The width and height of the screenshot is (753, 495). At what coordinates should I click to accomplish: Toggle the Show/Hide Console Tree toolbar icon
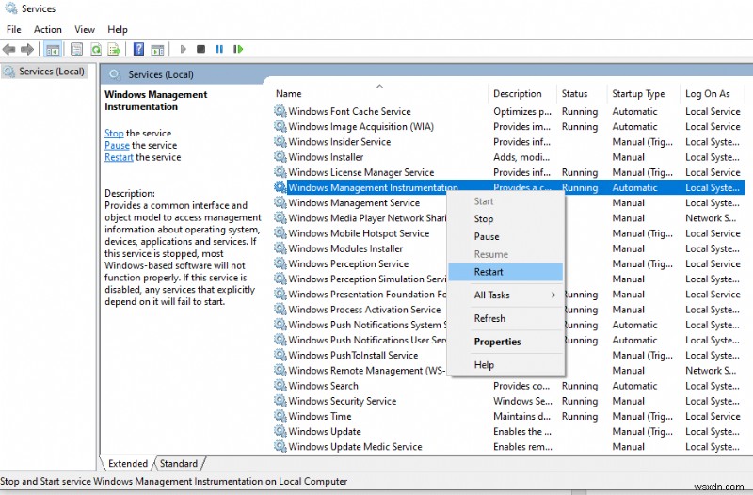click(x=53, y=49)
